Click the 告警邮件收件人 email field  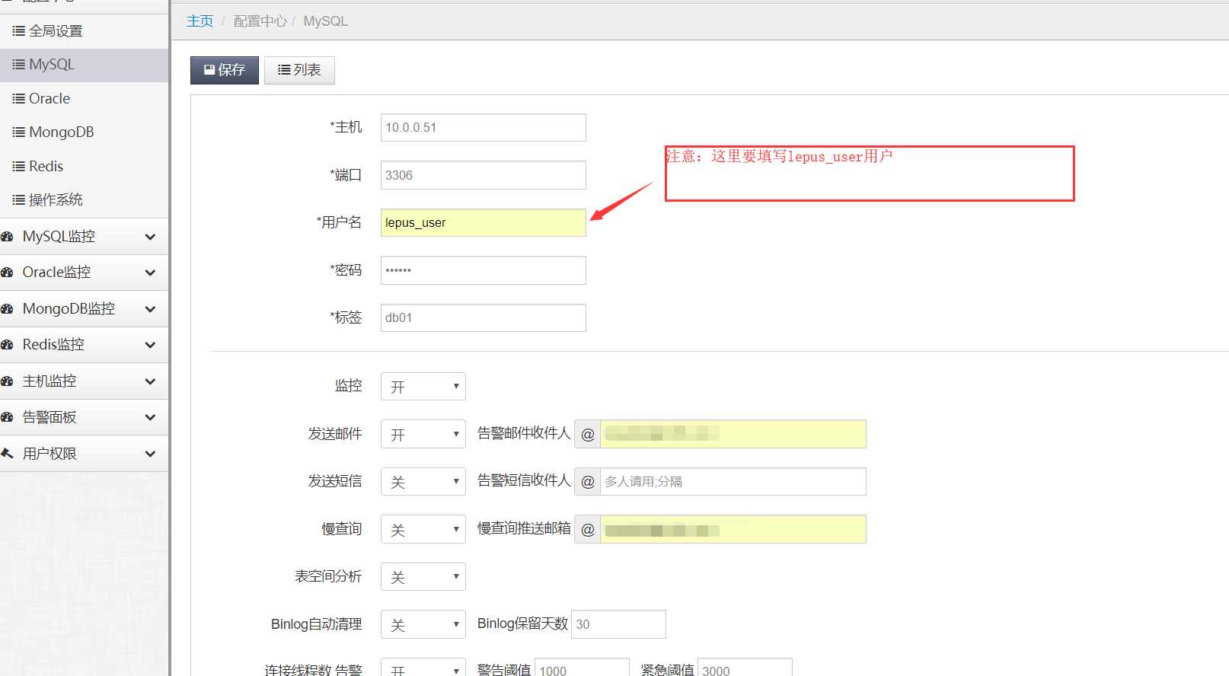pyautogui.click(x=733, y=434)
